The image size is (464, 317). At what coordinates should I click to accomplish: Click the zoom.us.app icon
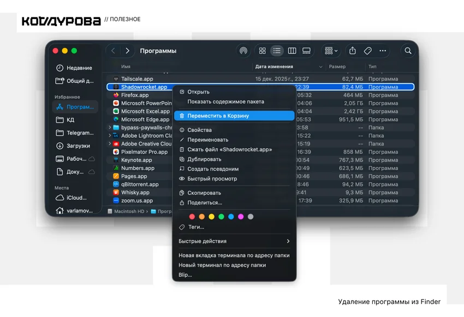[x=116, y=200]
